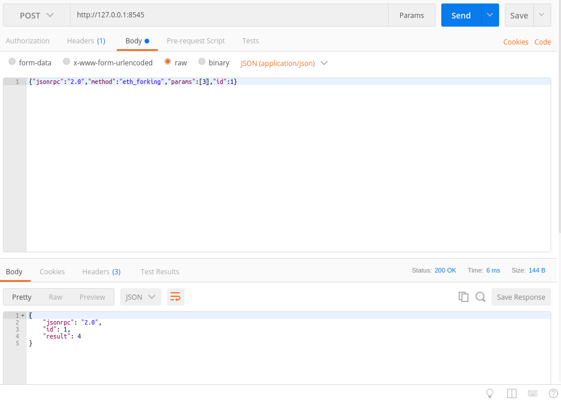Switch to request Headers (1) tab
This screenshot has width=561, height=401.
(x=86, y=41)
